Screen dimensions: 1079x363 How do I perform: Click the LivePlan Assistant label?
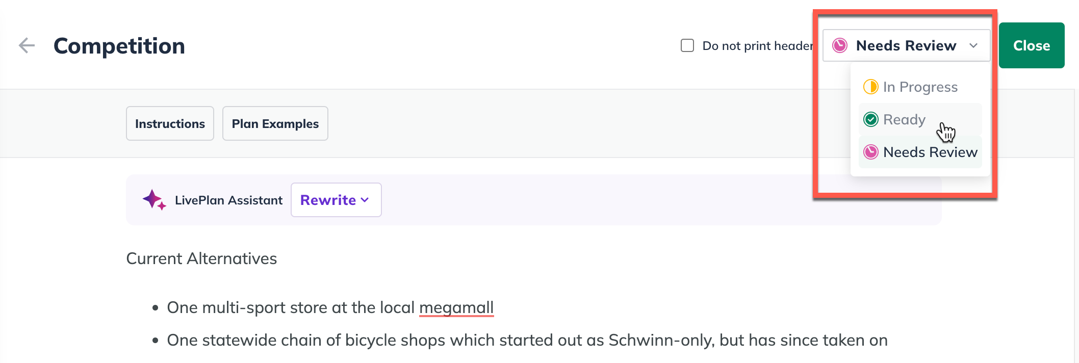pos(228,200)
